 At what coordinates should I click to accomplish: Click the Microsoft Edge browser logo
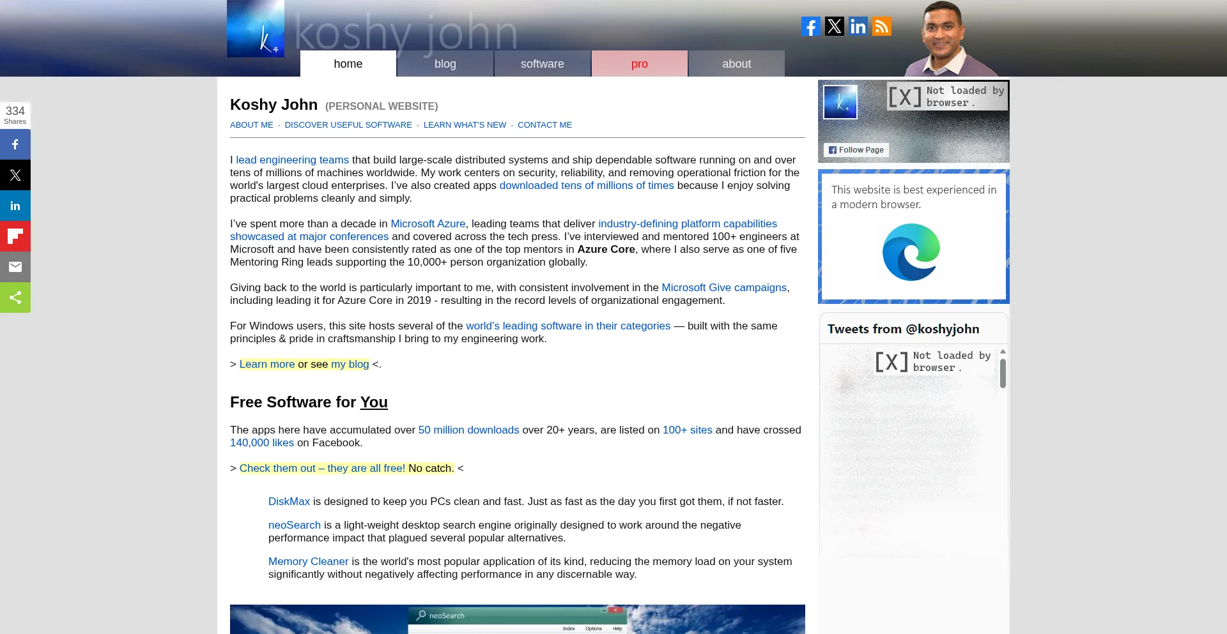coord(911,252)
